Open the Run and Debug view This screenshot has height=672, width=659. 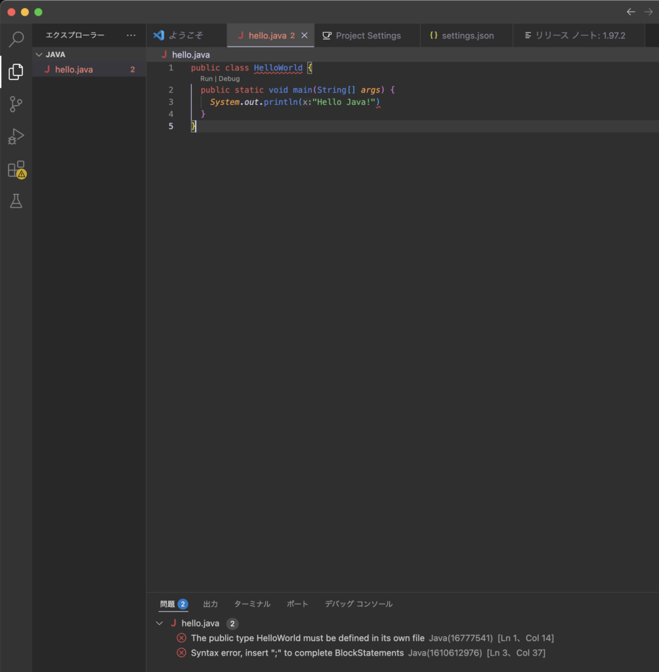16,136
